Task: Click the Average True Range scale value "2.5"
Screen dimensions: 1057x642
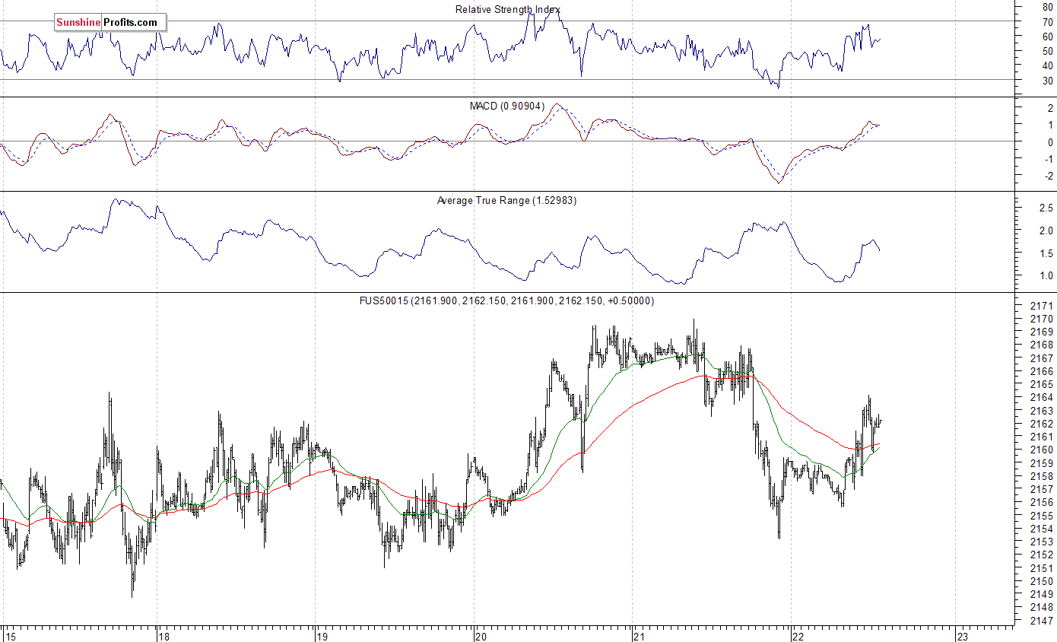Action: pyautogui.click(x=1046, y=208)
